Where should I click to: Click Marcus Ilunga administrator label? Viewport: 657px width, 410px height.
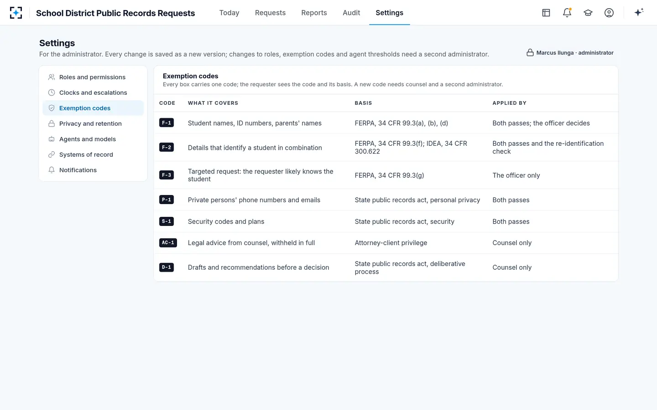tap(575, 53)
